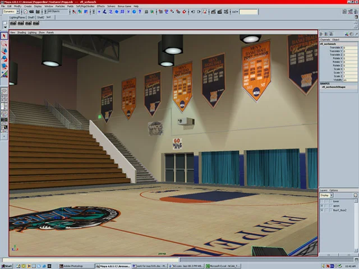359x269 pixels.
Task: Toggle the handle selection mask plus icon
Action: point(99,12)
